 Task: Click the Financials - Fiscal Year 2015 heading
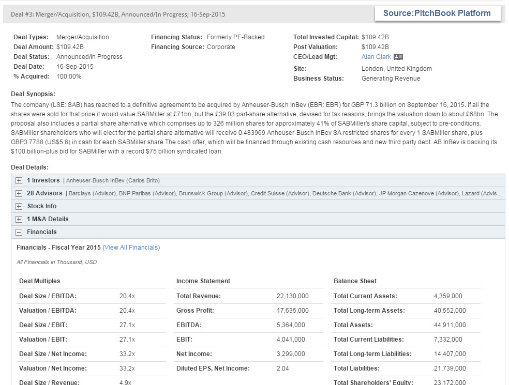pyautogui.click(x=58, y=248)
